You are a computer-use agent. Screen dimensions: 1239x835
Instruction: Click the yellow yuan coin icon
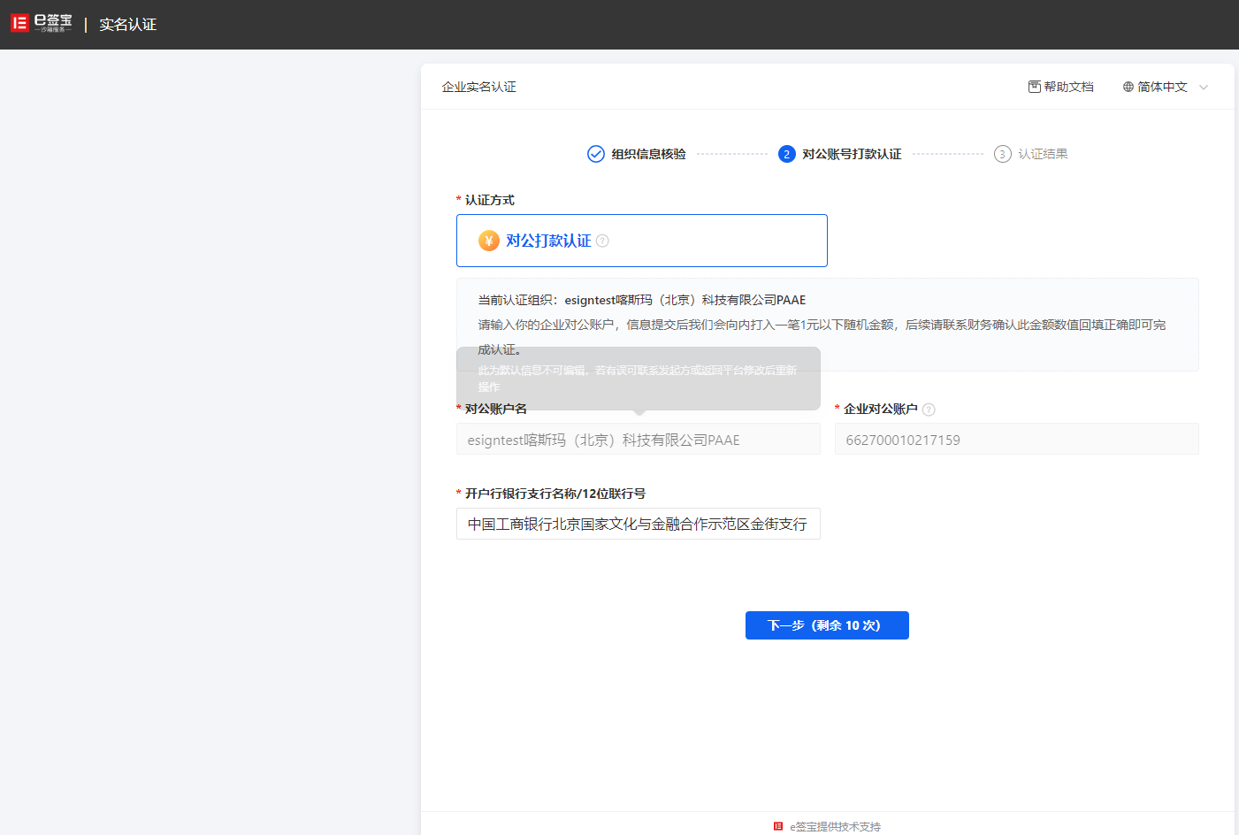489,241
